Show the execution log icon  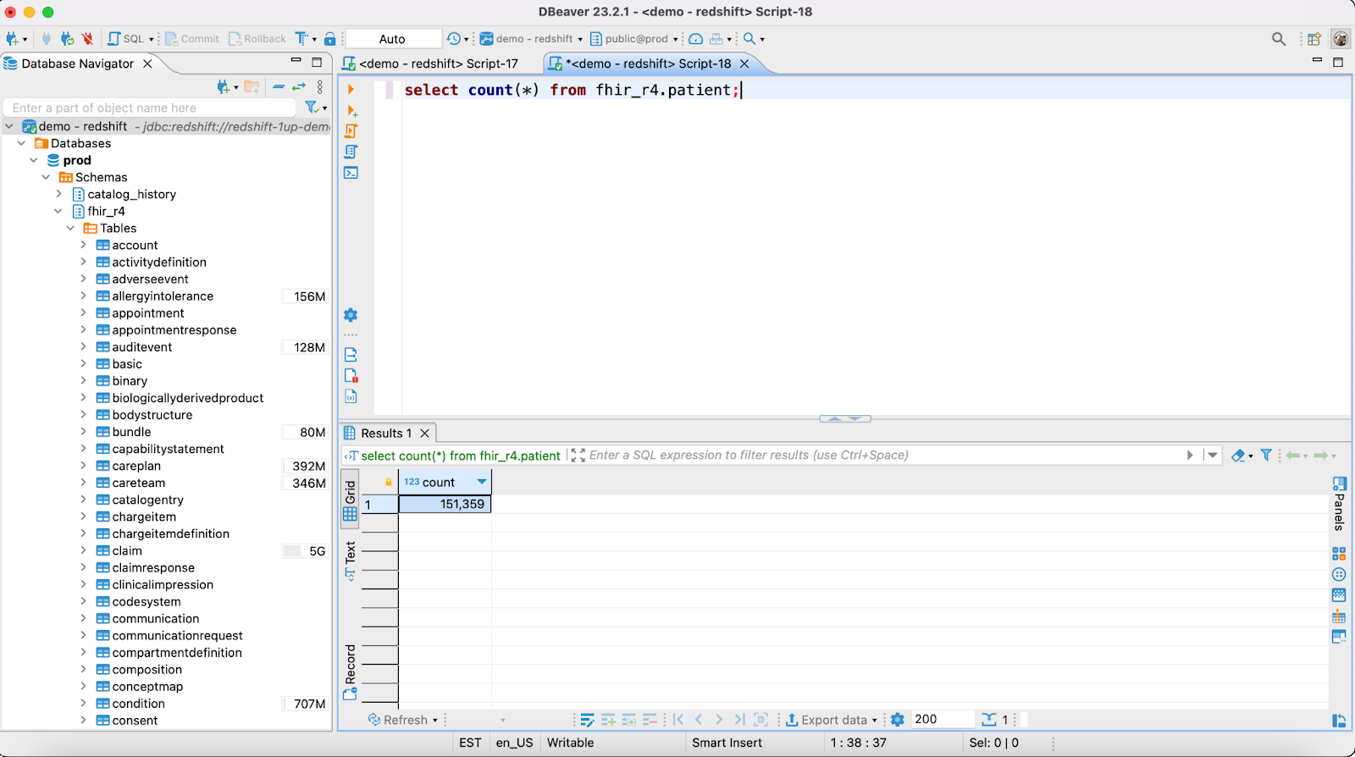(x=351, y=376)
